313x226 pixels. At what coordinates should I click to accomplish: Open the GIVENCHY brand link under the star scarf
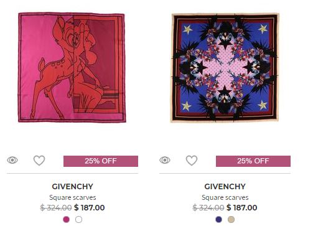(x=225, y=186)
